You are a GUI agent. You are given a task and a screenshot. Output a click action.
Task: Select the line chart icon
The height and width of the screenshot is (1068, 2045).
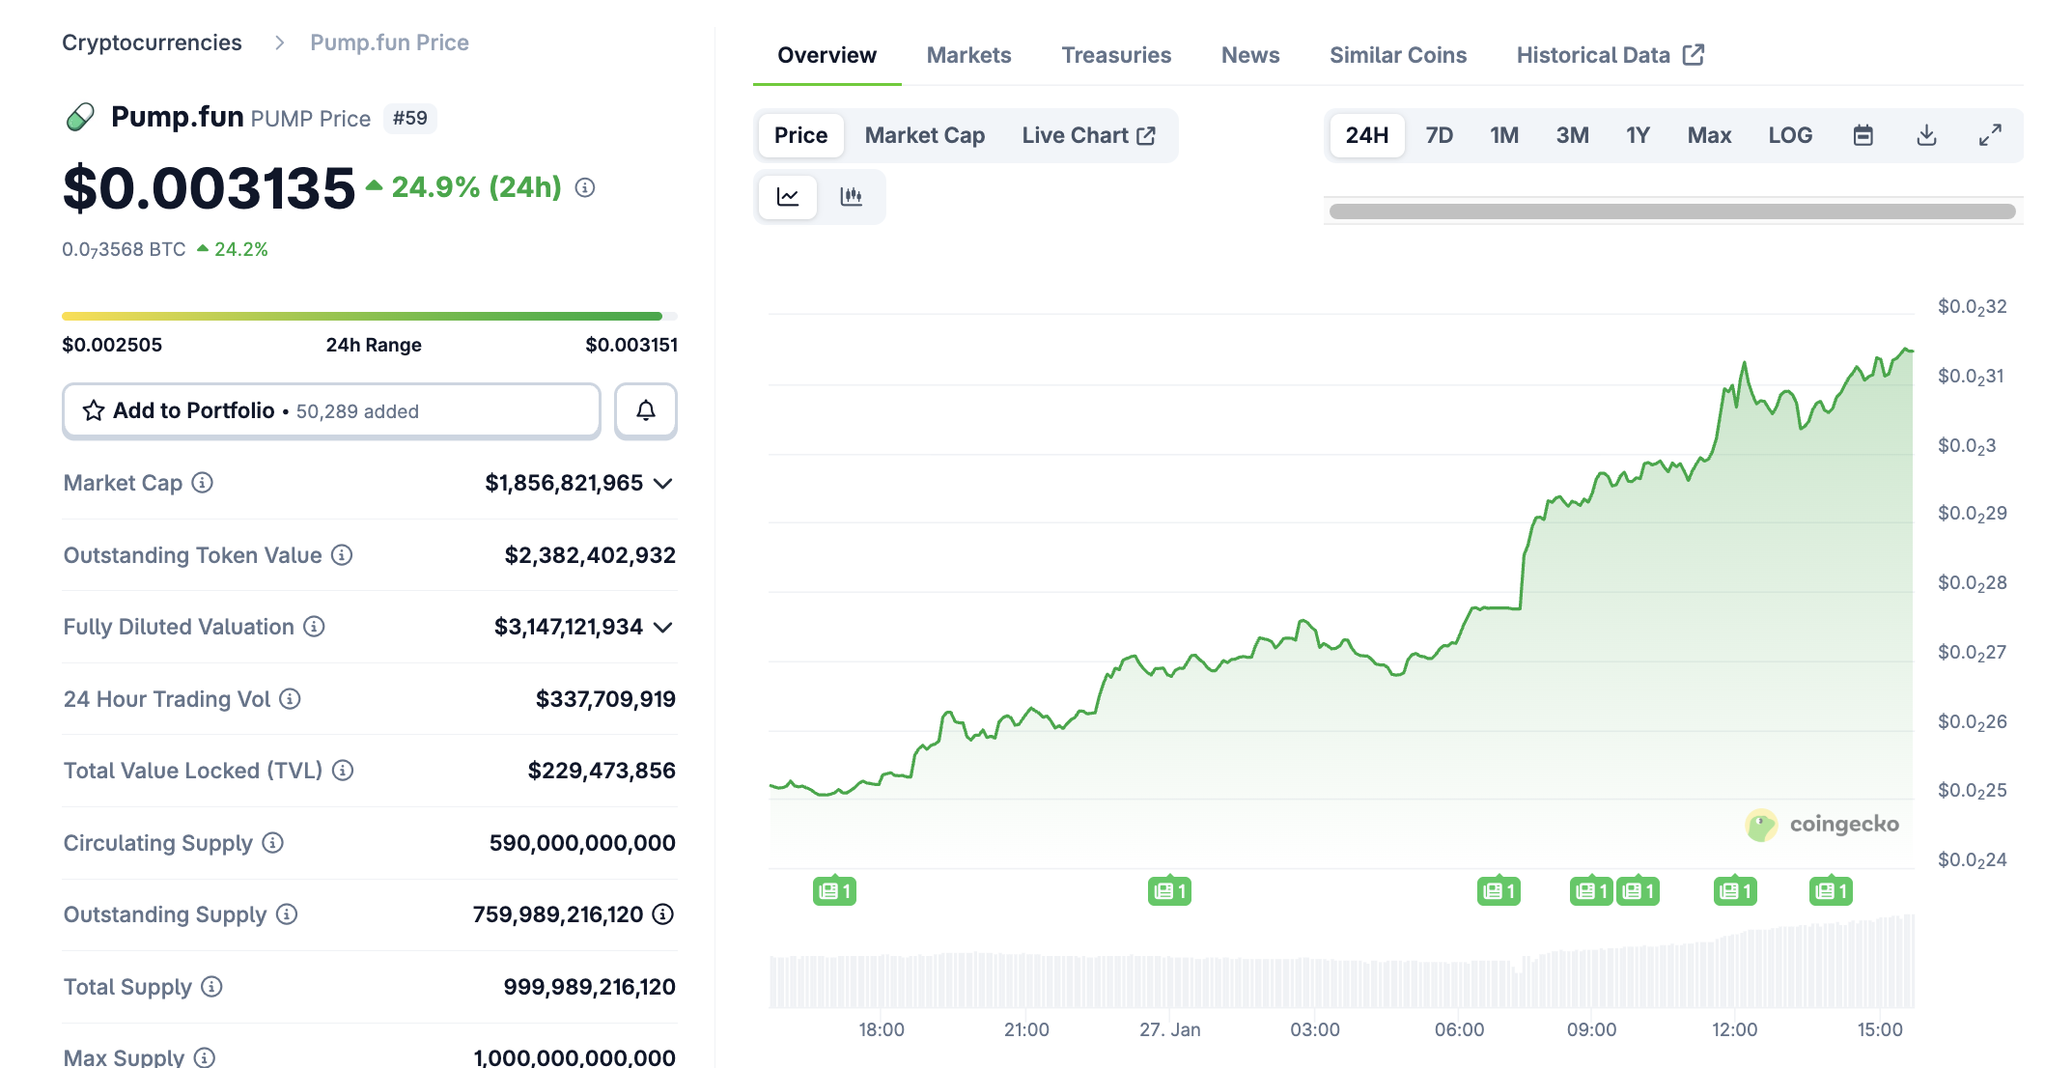point(788,196)
